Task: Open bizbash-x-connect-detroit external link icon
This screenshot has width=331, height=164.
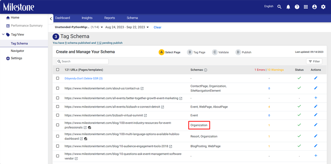Action: coord(163,107)
